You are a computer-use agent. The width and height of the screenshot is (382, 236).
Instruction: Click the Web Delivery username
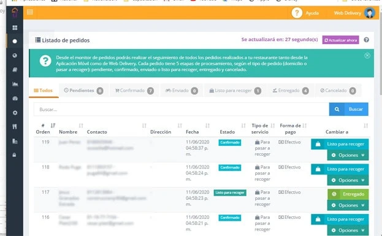click(348, 13)
